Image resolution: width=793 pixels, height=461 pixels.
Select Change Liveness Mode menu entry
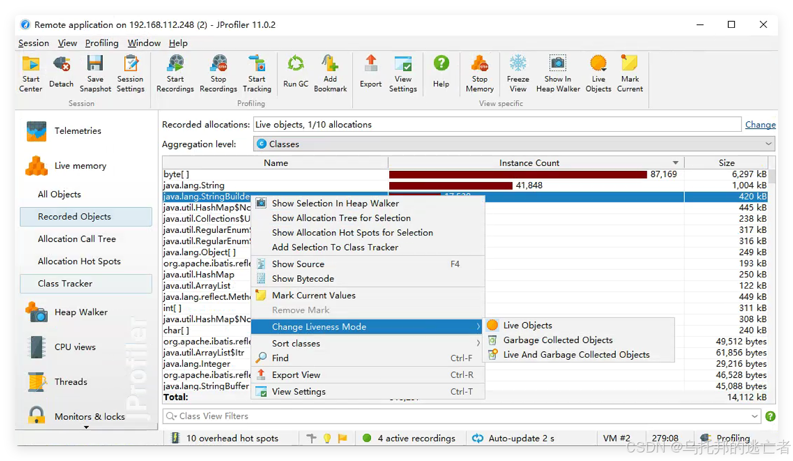tap(368, 327)
